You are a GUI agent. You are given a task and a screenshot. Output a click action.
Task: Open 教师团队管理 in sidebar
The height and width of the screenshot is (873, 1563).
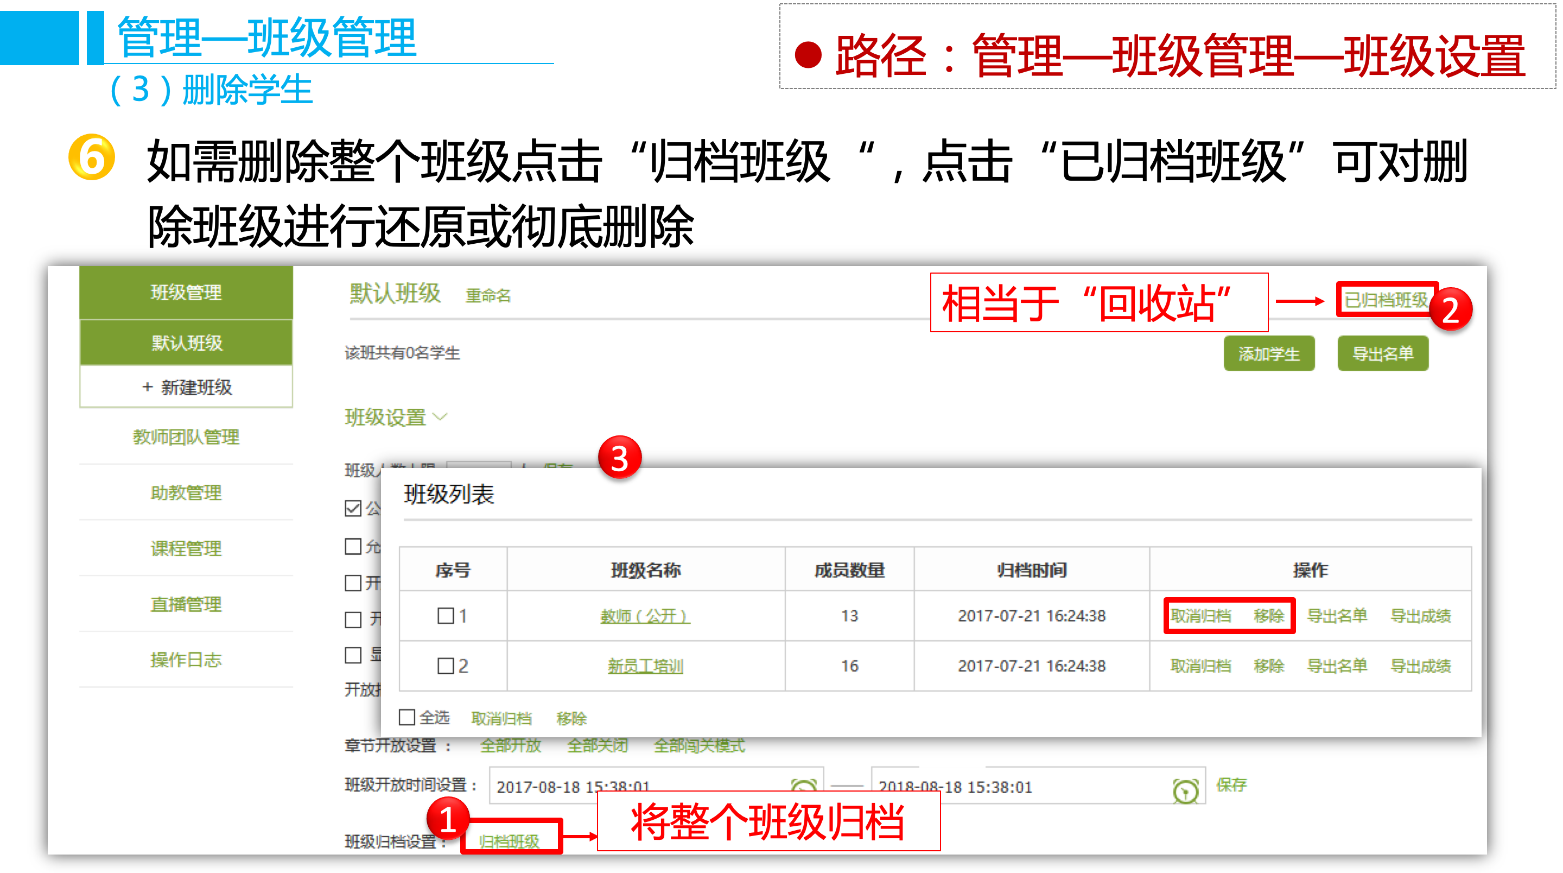[186, 436]
